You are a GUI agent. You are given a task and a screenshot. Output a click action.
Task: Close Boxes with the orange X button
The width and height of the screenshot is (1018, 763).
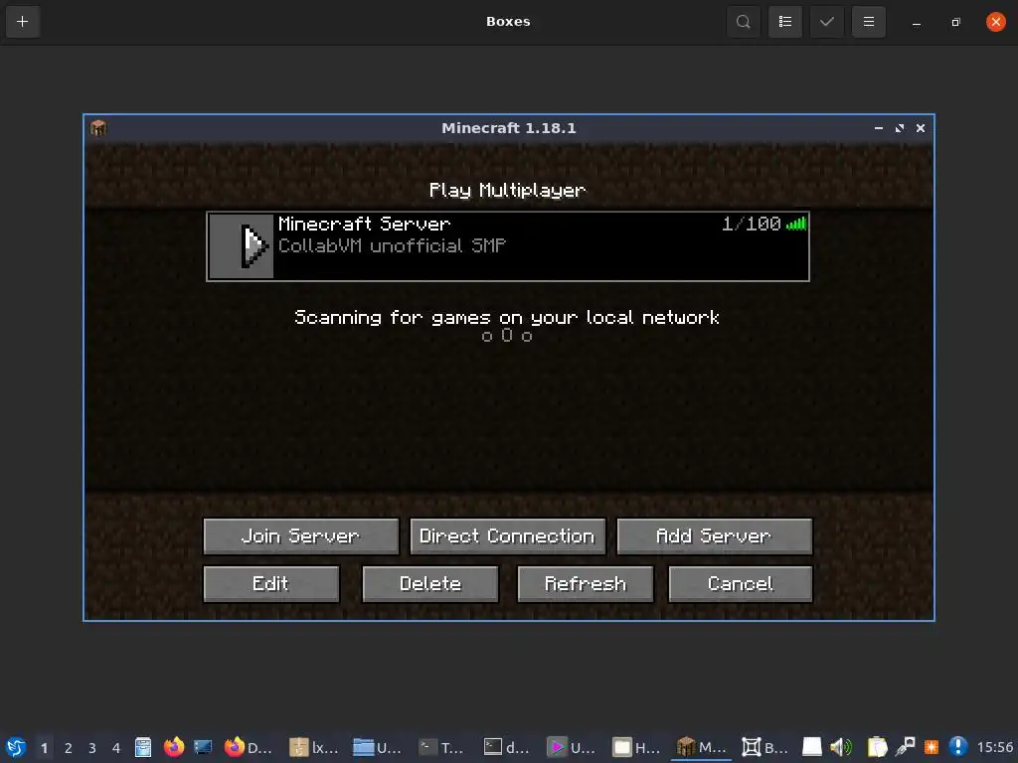coord(995,22)
